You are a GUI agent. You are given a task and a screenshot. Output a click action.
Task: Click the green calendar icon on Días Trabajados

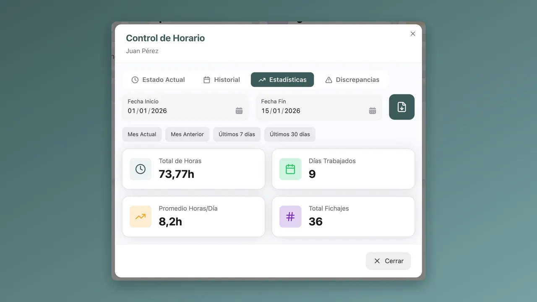click(x=290, y=169)
